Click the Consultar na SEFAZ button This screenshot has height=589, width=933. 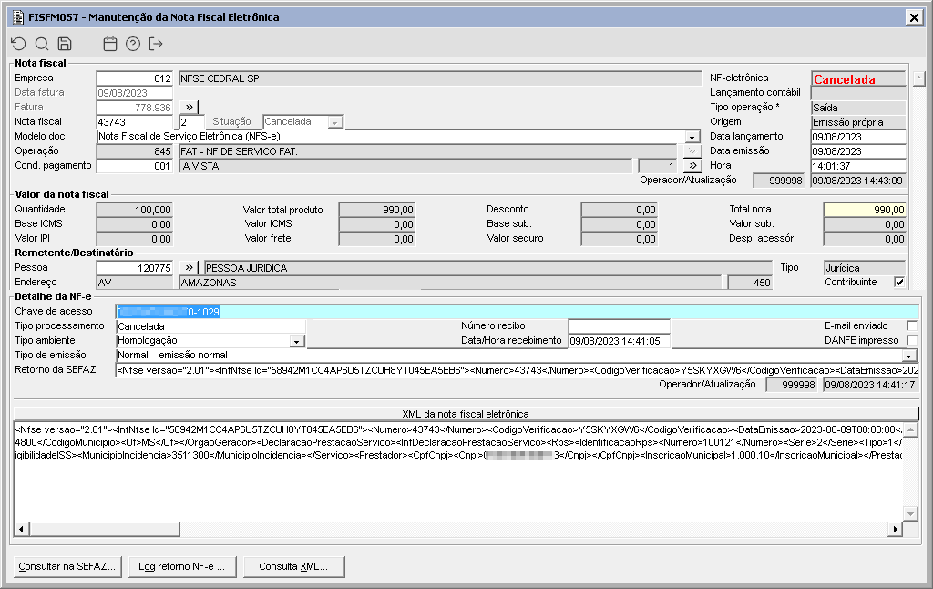[67, 566]
